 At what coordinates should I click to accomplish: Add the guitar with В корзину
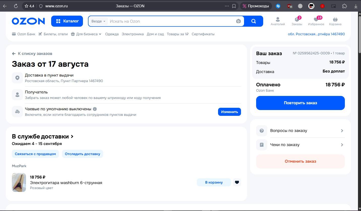(214, 182)
